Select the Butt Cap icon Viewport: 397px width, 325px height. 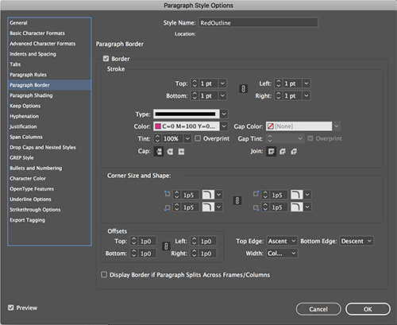[159, 152]
